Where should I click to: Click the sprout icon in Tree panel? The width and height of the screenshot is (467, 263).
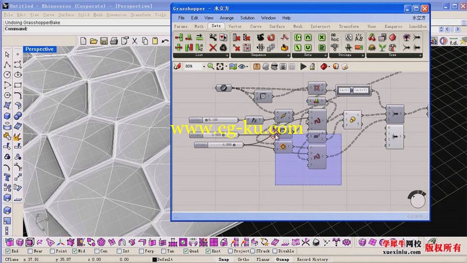(x=382, y=47)
